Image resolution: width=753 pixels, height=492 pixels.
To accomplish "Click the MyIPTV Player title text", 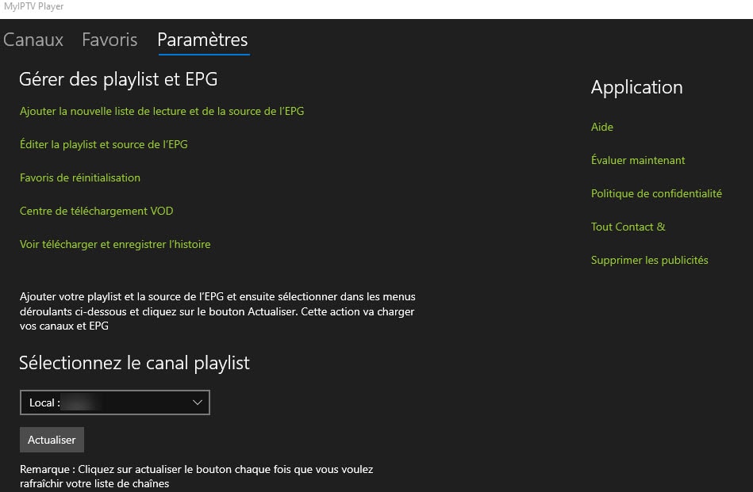I will (x=35, y=6).
